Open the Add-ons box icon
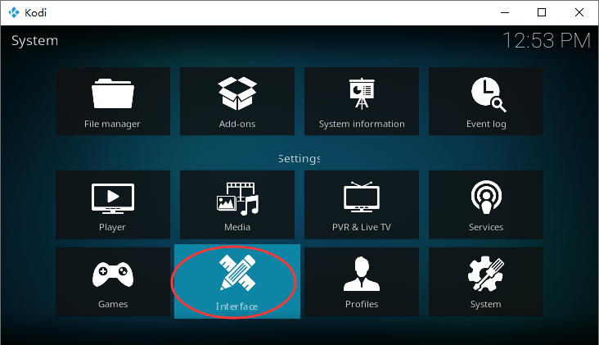This screenshot has height=345, width=599. click(x=237, y=93)
